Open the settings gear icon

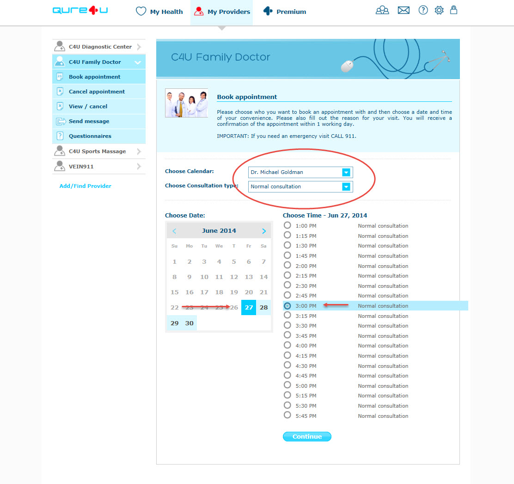[x=439, y=10]
